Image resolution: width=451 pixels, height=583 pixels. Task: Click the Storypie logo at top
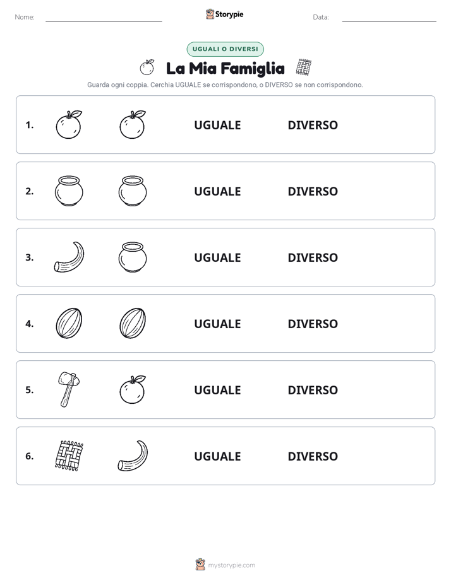point(224,14)
